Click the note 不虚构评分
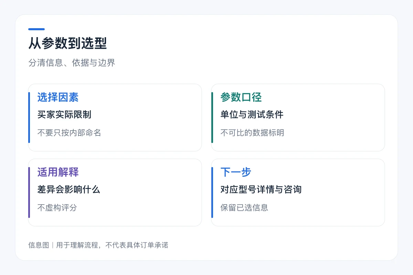The width and height of the screenshot is (413, 275). 57,208
